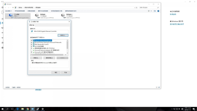Confirm Ethernet properties dialog with OK (確定)

[x=56, y=72]
